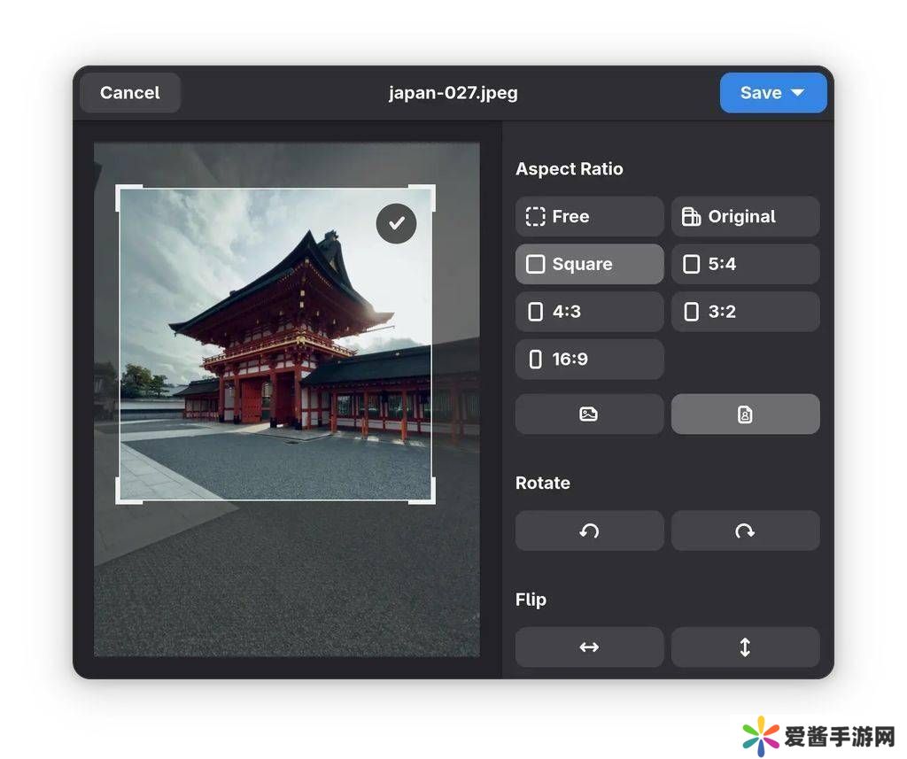Click the temple inside the crop area

[275, 337]
